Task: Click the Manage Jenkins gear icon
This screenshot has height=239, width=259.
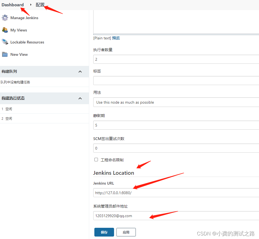Action: point(5,18)
